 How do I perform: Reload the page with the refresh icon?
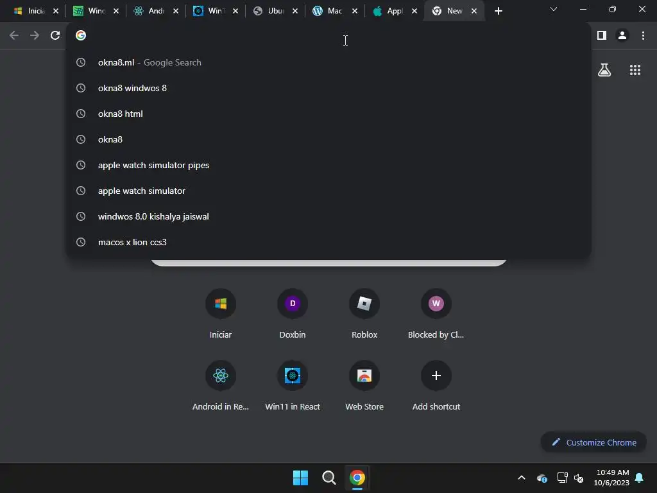[55, 35]
